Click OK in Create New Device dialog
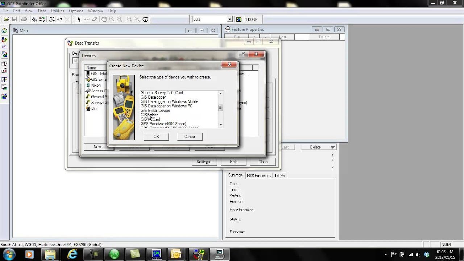 [156, 137]
